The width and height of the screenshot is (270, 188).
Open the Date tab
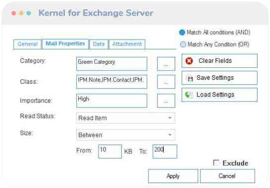tap(99, 44)
